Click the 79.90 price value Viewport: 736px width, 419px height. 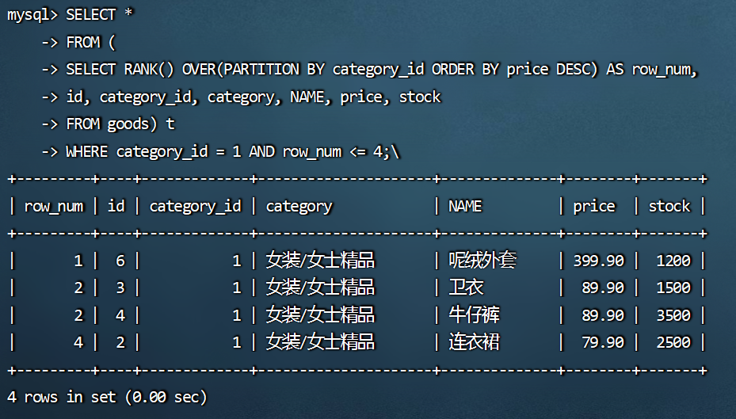(602, 342)
